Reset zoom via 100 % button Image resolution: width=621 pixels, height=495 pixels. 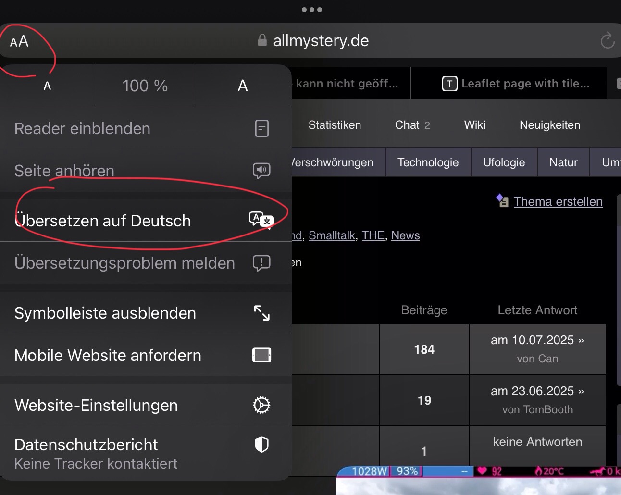click(x=145, y=86)
